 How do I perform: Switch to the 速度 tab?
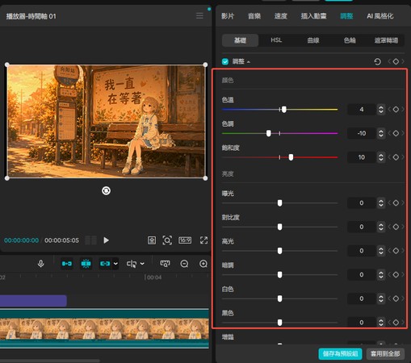tap(280, 16)
